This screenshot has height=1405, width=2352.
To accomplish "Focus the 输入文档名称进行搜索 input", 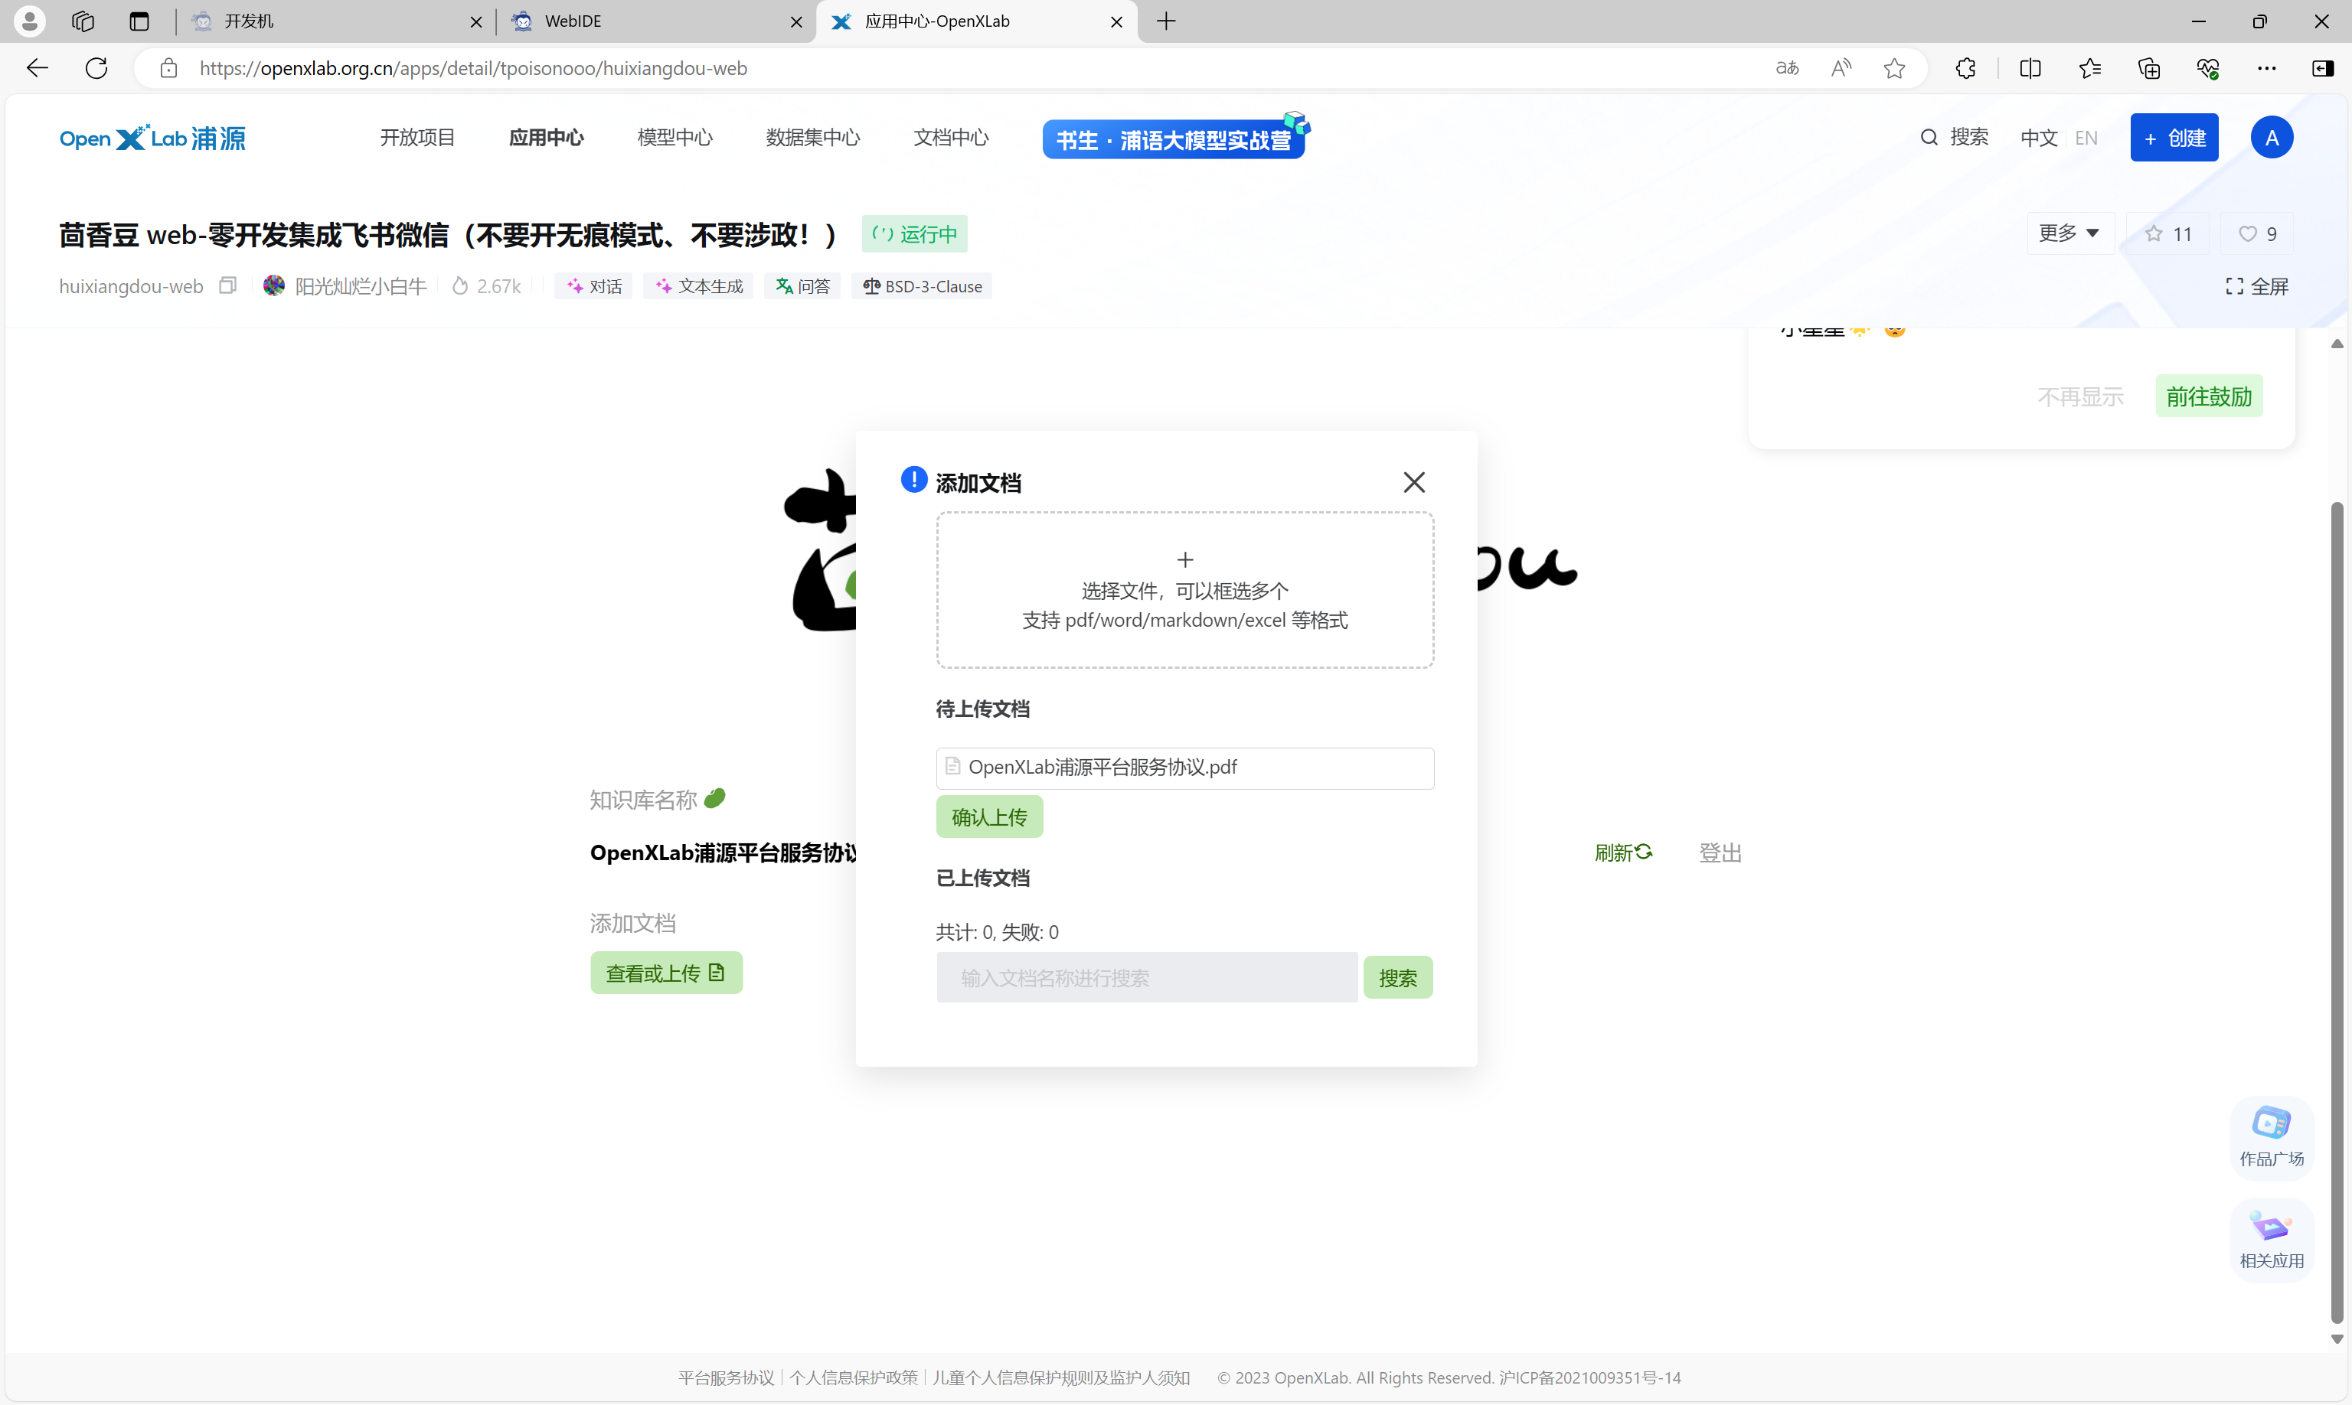I will pos(1147,977).
